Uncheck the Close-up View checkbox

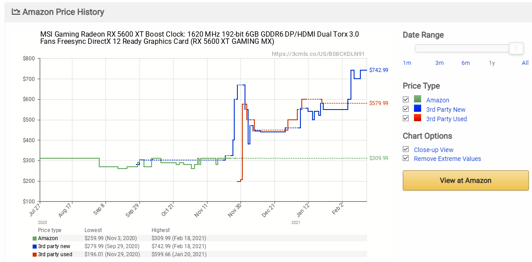405,149
